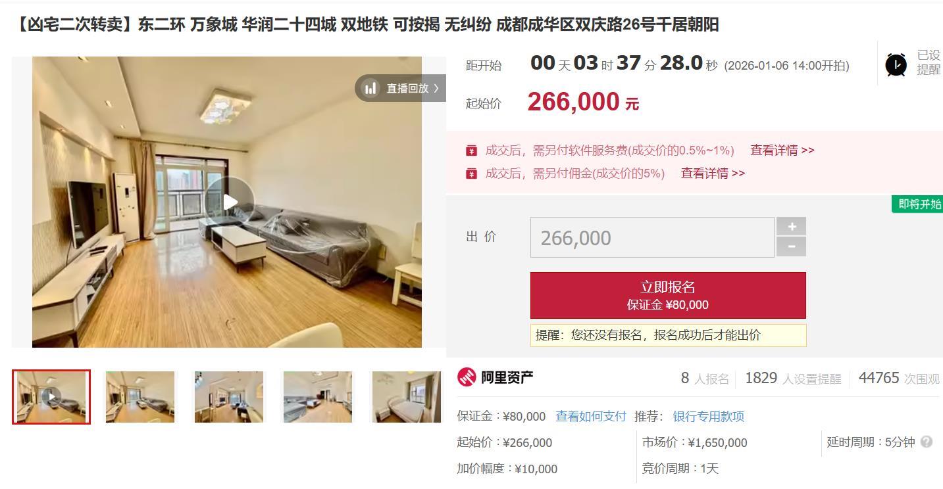943x489 pixels.
Task: Select the first video thumbnail
Action: tap(51, 397)
